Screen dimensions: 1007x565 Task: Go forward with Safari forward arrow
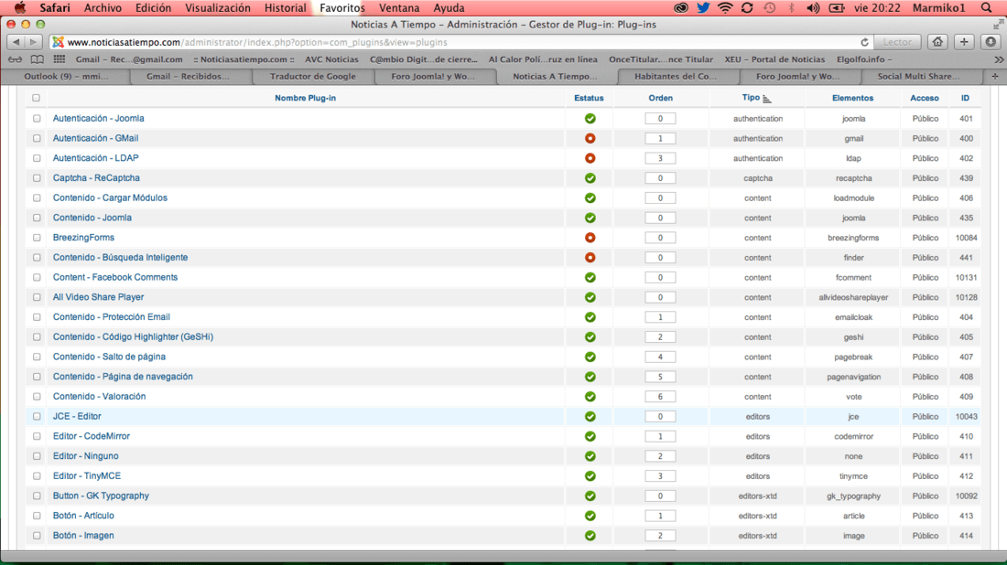tap(33, 42)
